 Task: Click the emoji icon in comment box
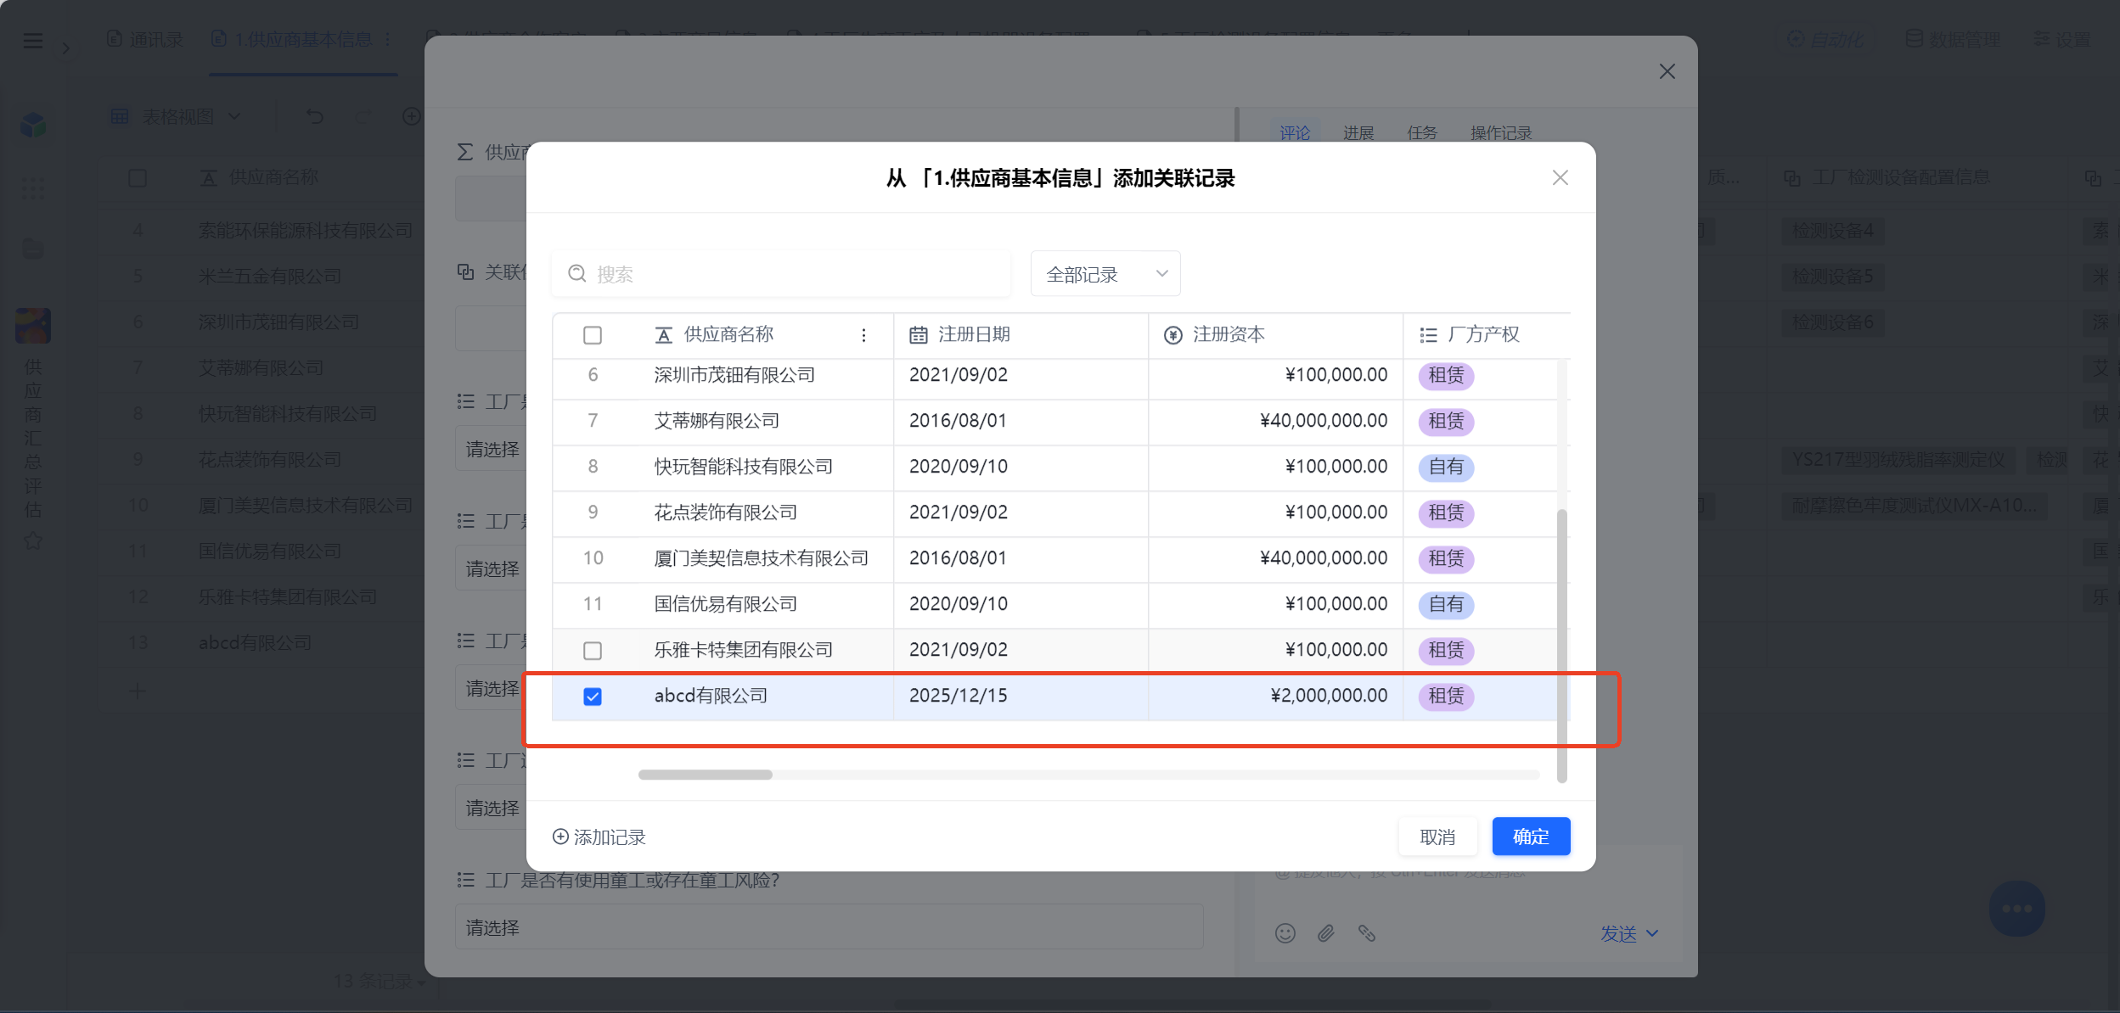1285,933
